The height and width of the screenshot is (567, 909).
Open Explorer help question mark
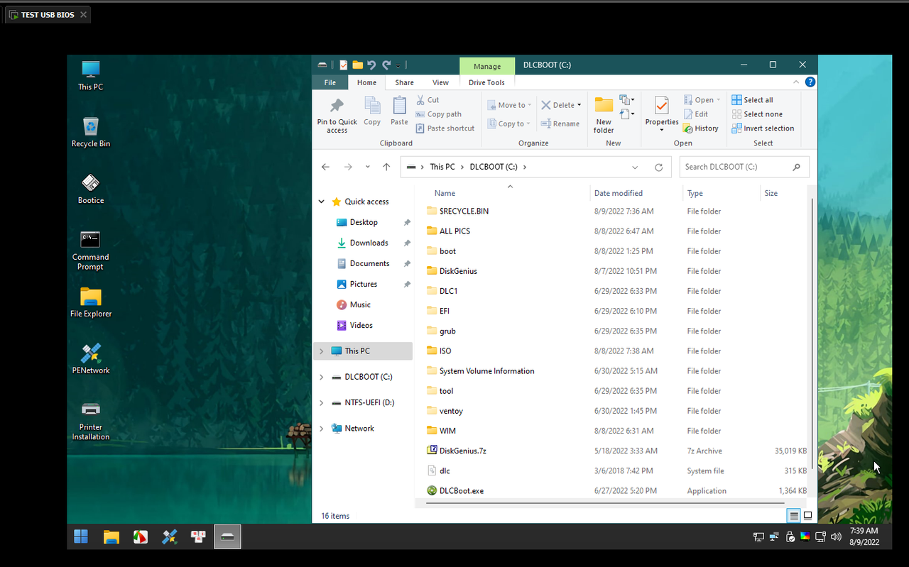pos(810,82)
